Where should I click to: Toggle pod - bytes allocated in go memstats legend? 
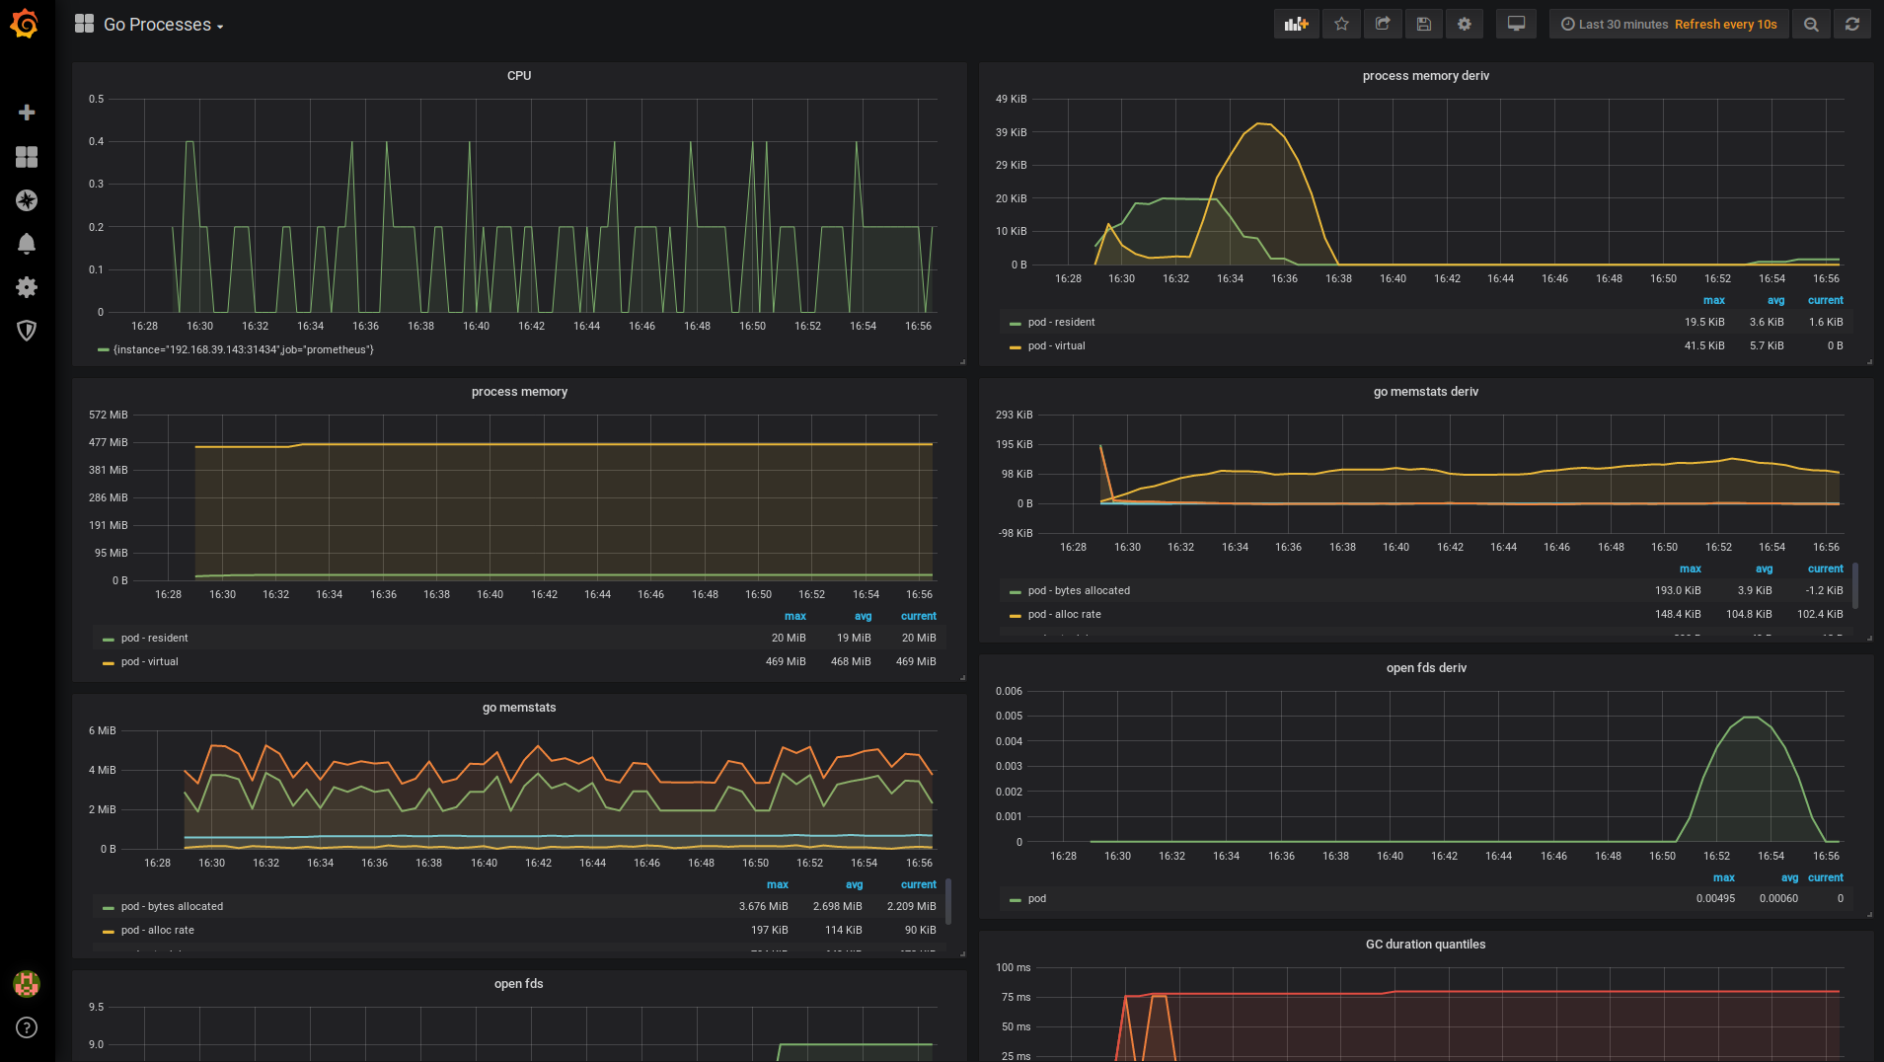[x=172, y=906]
